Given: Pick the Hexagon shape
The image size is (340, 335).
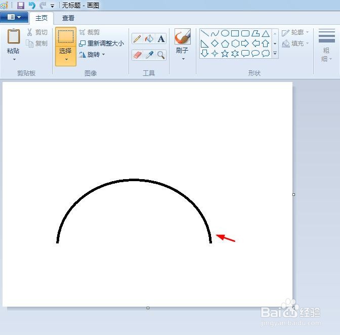Looking at the screenshot, I should [235, 44].
